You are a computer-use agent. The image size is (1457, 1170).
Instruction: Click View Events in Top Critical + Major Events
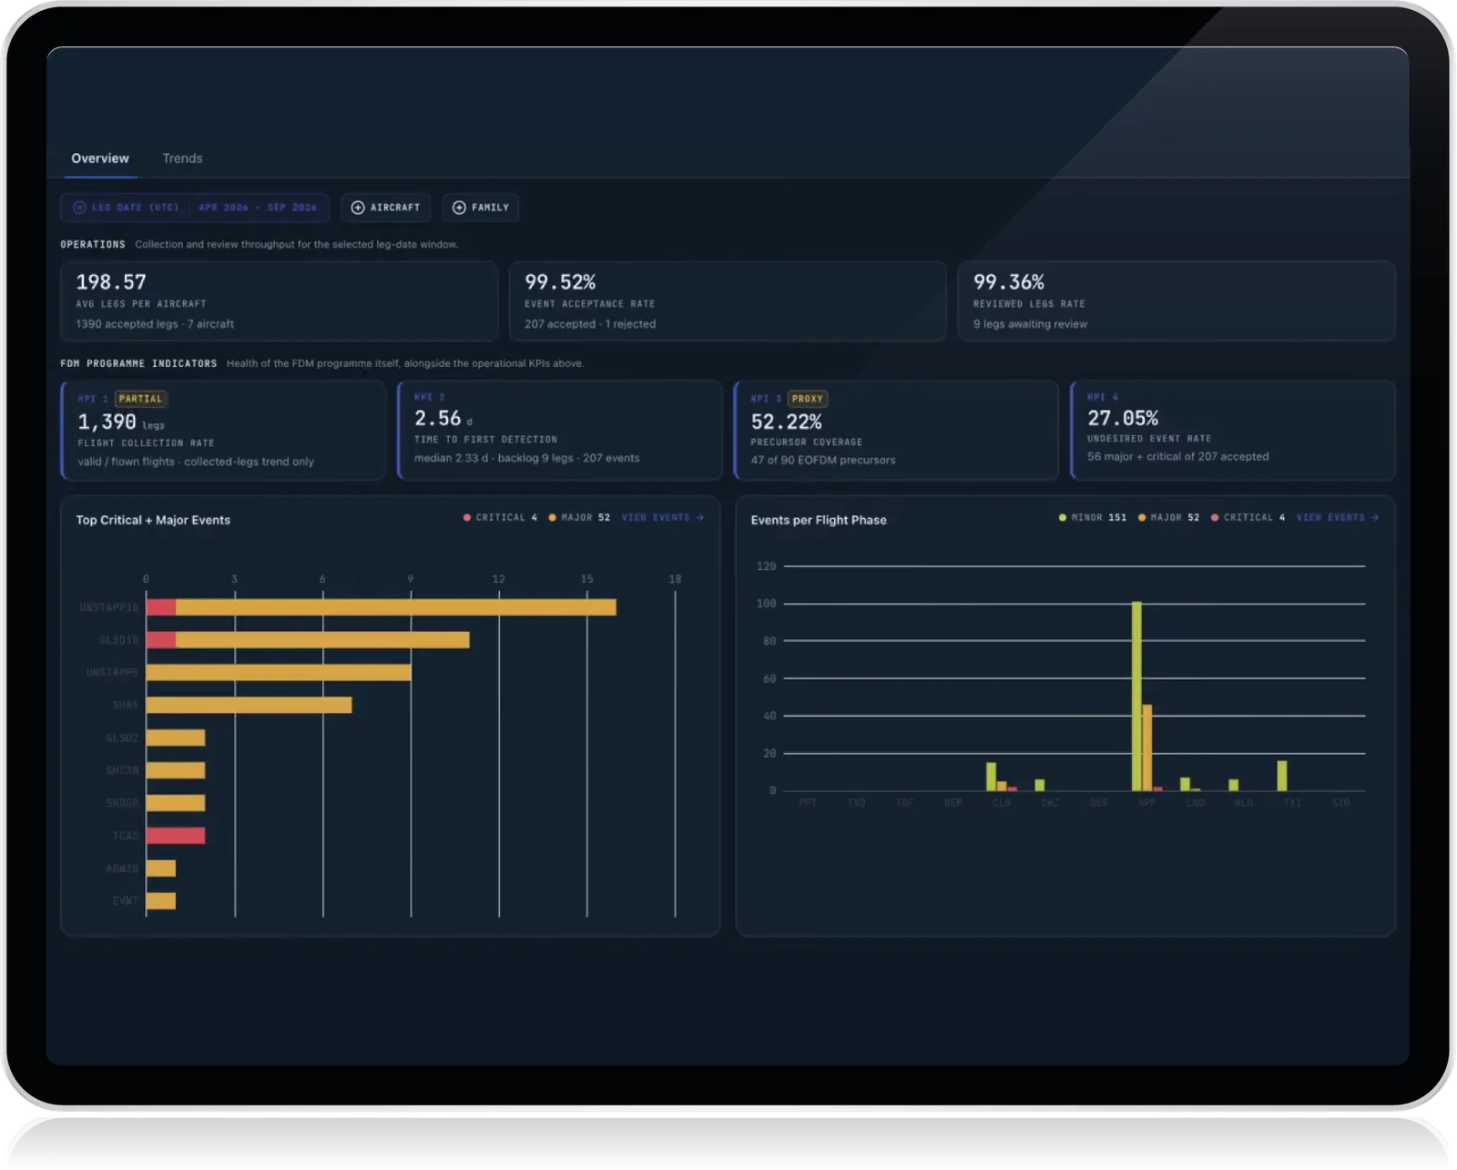click(663, 517)
